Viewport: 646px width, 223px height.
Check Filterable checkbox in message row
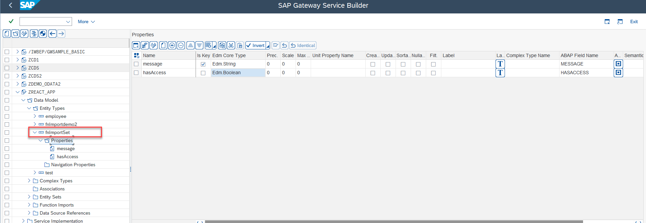click(x=433, y=64)
